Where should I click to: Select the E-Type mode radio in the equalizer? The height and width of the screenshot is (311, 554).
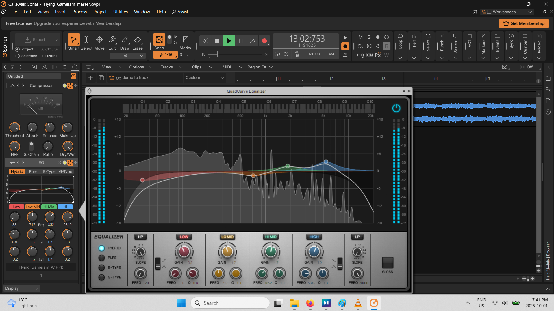(101, 267)
